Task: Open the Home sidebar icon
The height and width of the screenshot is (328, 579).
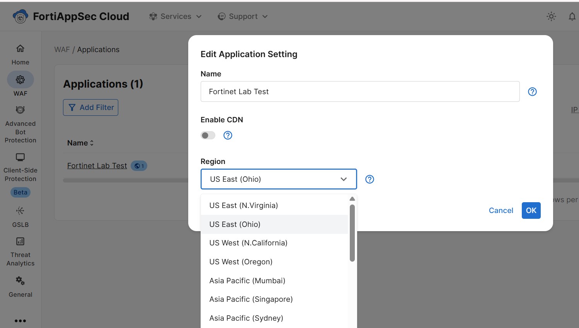Action: pyautogui.click(x=20, y=49)
